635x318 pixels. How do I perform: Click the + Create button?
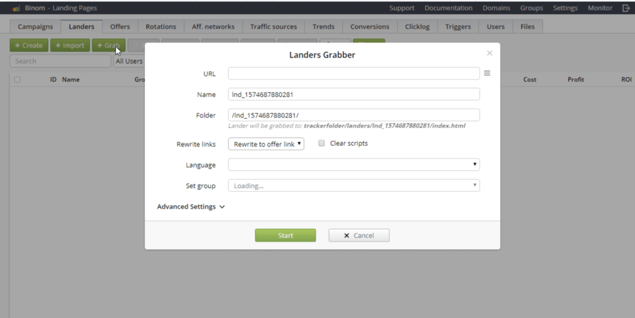click(29, 46)
